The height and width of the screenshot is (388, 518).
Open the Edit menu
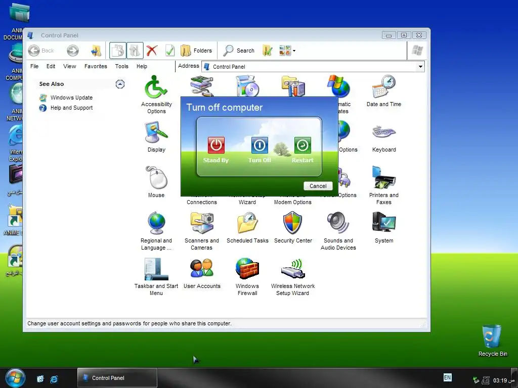[51, 66]
